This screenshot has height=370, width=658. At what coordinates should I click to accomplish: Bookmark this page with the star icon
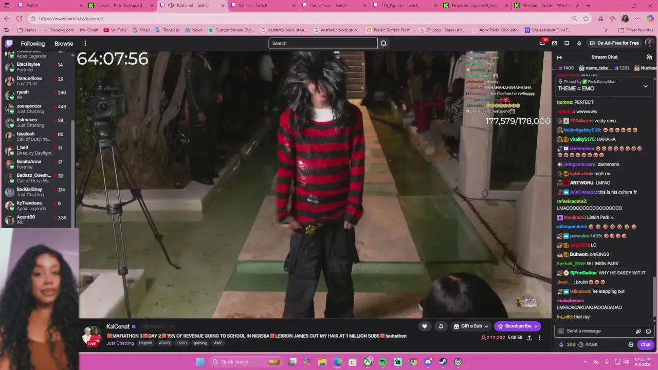point(586,18)
